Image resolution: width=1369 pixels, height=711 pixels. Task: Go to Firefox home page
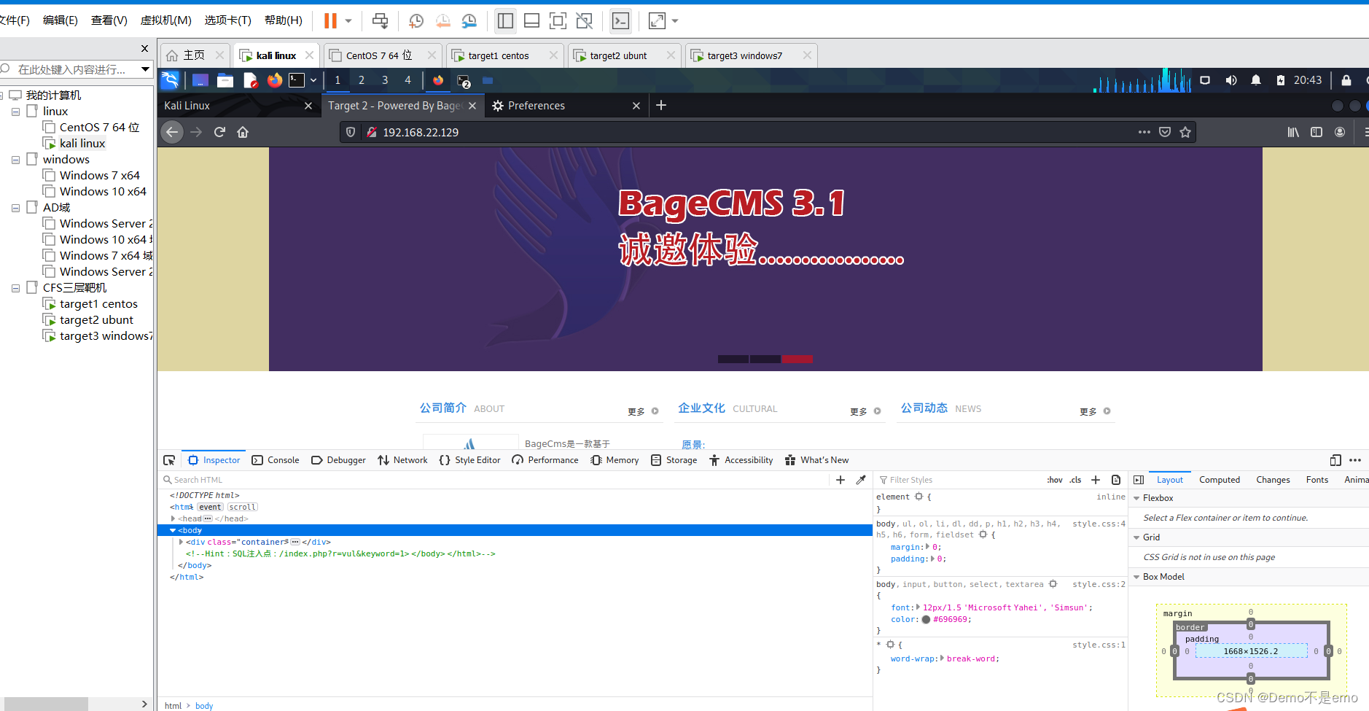pyautogui.click(x=243, y=132)
